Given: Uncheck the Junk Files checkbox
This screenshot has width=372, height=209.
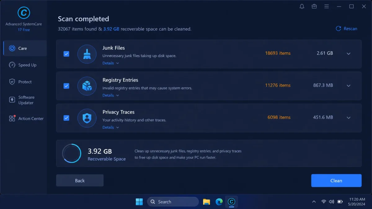Looking at the screenshot, I should pyautogui.click(x=66, y=54).
